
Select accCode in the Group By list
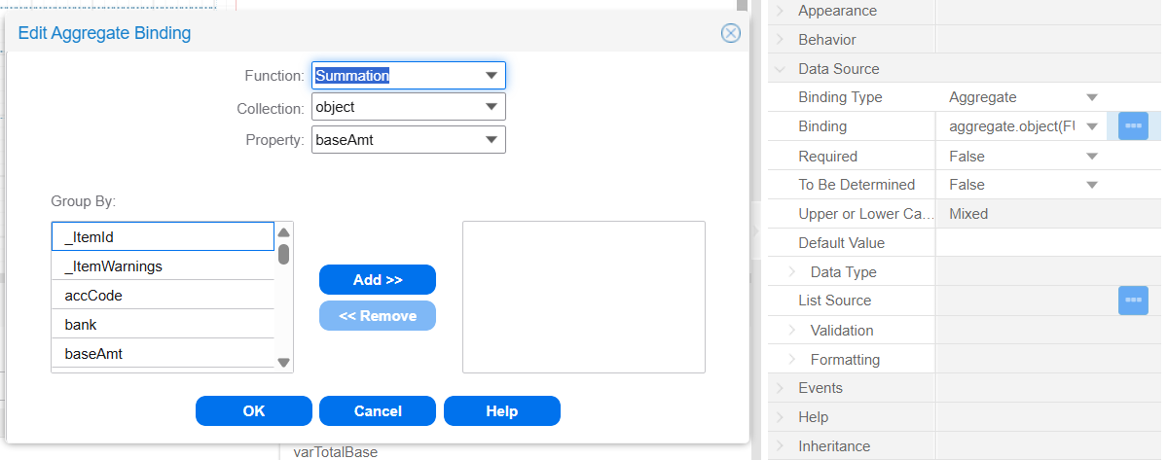(x=163, y=295)
